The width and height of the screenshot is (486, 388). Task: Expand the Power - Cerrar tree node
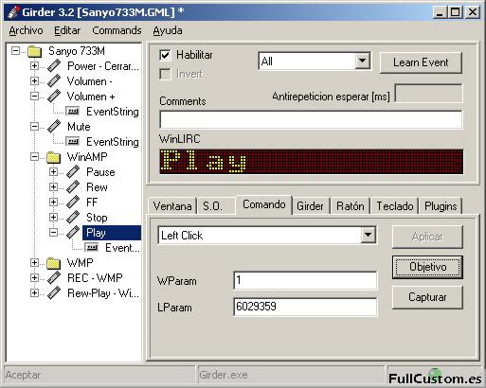point(34,66)
